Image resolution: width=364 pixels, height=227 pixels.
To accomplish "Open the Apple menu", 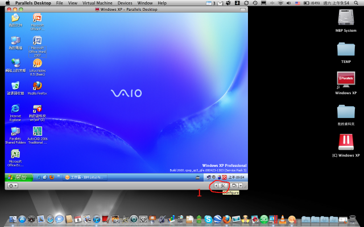I will 7,3.
